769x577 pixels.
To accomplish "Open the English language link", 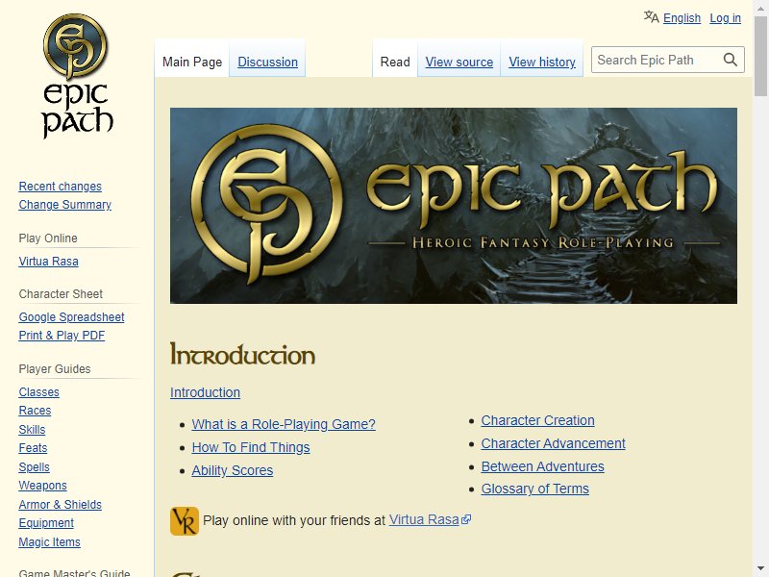I will tap(682, 18).
